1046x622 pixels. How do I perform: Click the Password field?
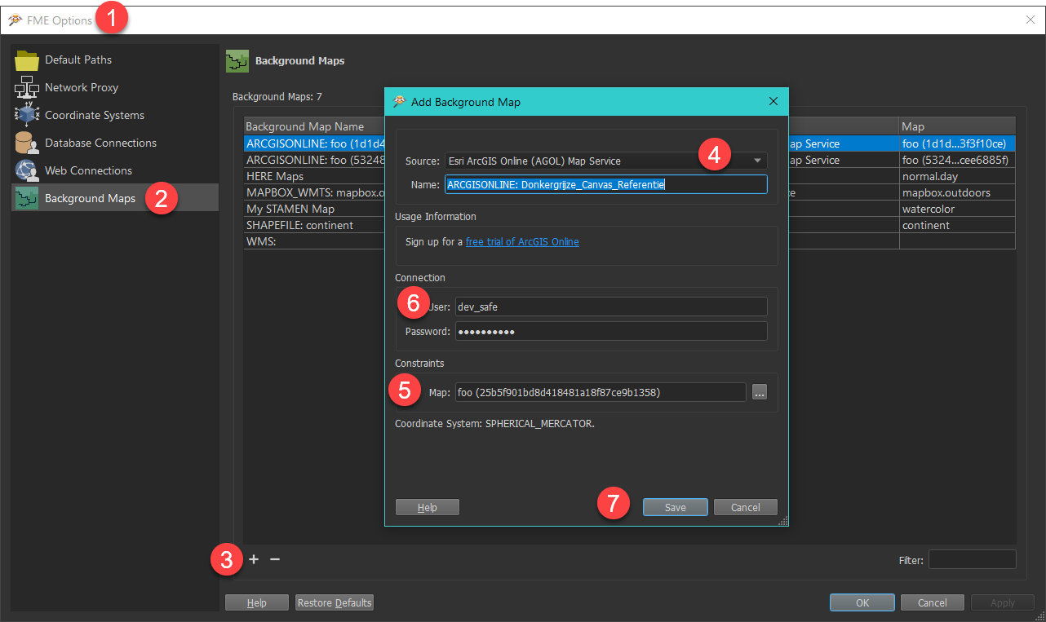tap(610, 331)
